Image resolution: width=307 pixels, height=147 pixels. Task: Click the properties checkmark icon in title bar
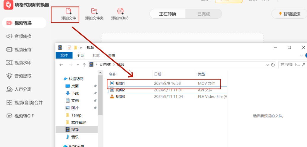click(69, 47)
